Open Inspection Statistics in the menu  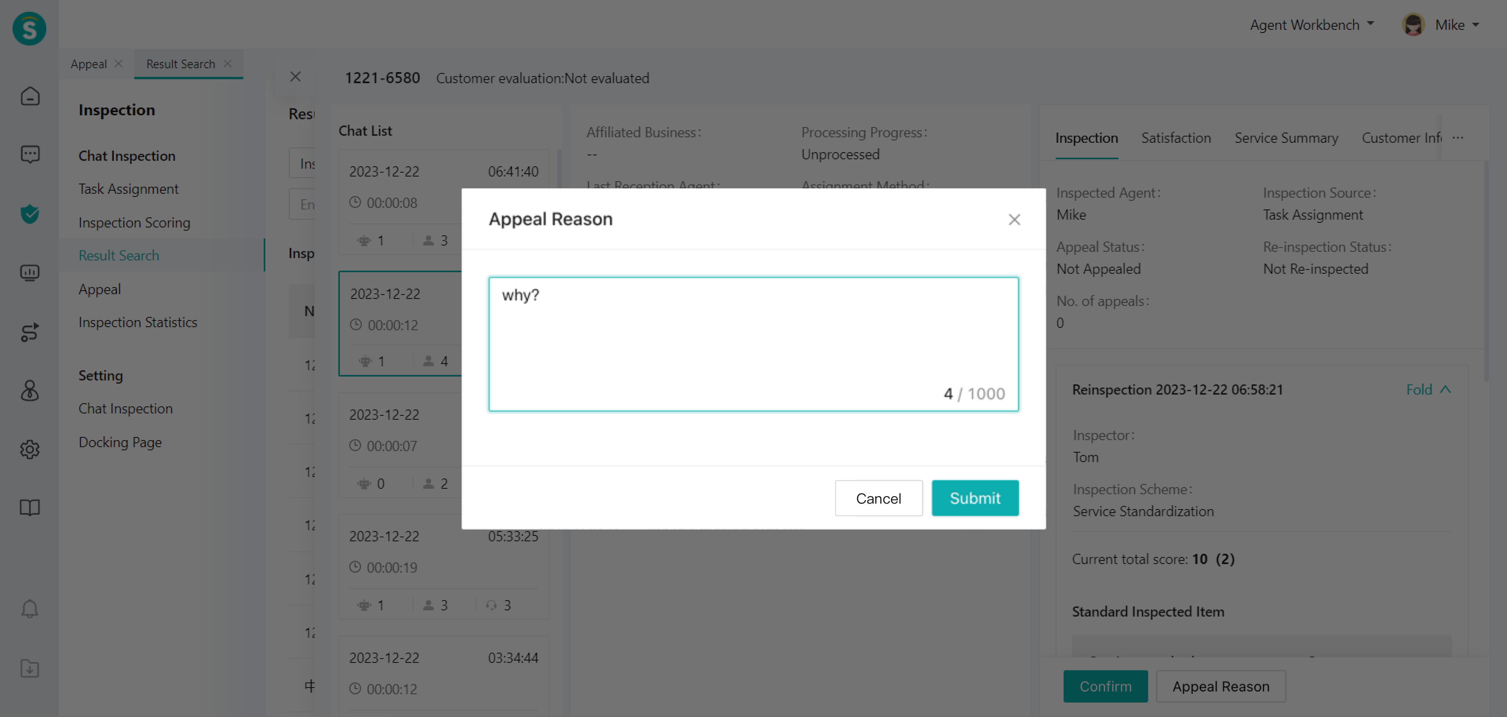coord(137,322)
